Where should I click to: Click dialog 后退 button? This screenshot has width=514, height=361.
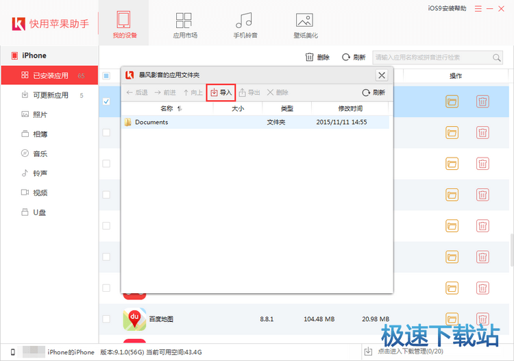(x=137, y=92)
